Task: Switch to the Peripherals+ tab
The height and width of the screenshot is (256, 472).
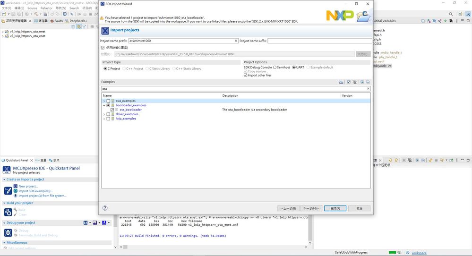Action: (x=76, y=21)
